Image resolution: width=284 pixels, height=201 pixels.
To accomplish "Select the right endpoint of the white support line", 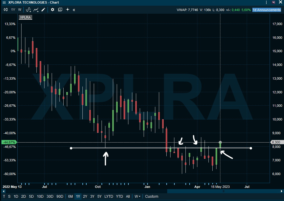I will [251, 148].
